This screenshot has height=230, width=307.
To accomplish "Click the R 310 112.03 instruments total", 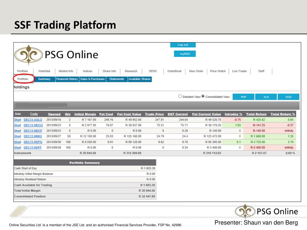I will tap(212, 153).
